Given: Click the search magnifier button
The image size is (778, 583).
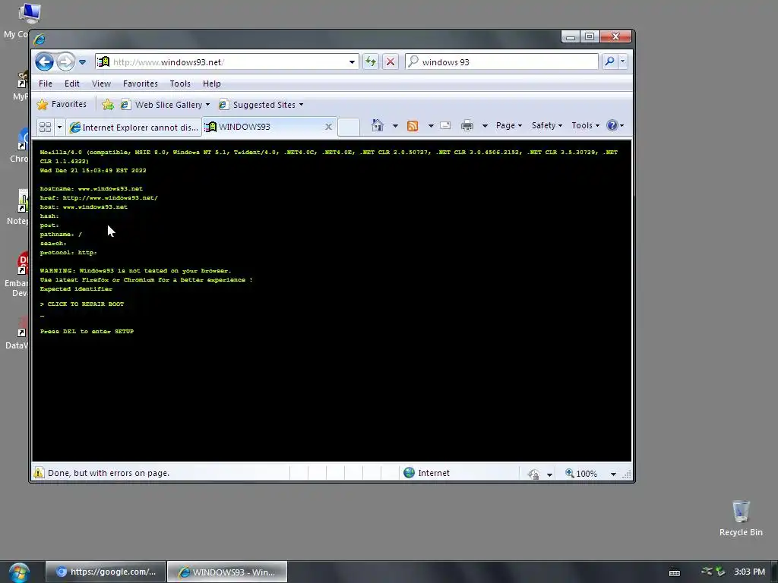Looking at the screenshot, I should click(x=609, y=61).
